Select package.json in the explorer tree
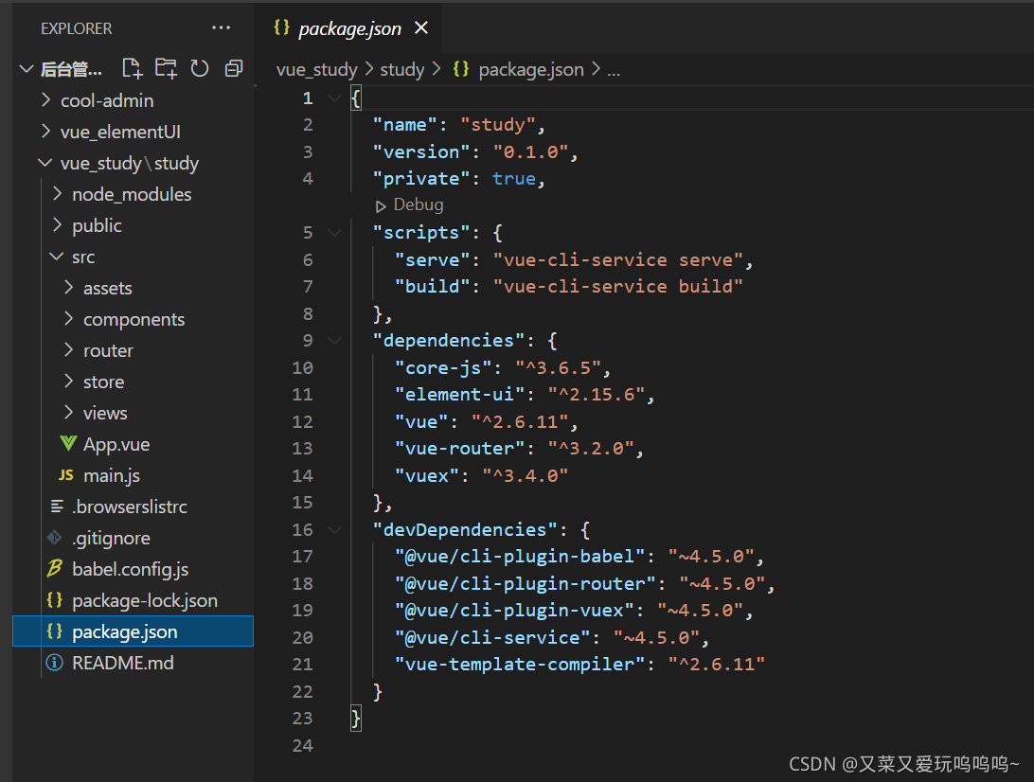This screenshot has width=1034, height=782. point(134,631)
